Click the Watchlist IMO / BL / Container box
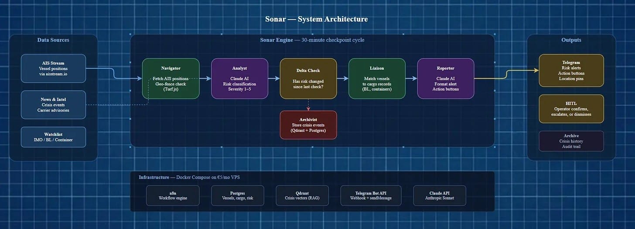The height and width of the screenshot is (229, 635). 53,137
